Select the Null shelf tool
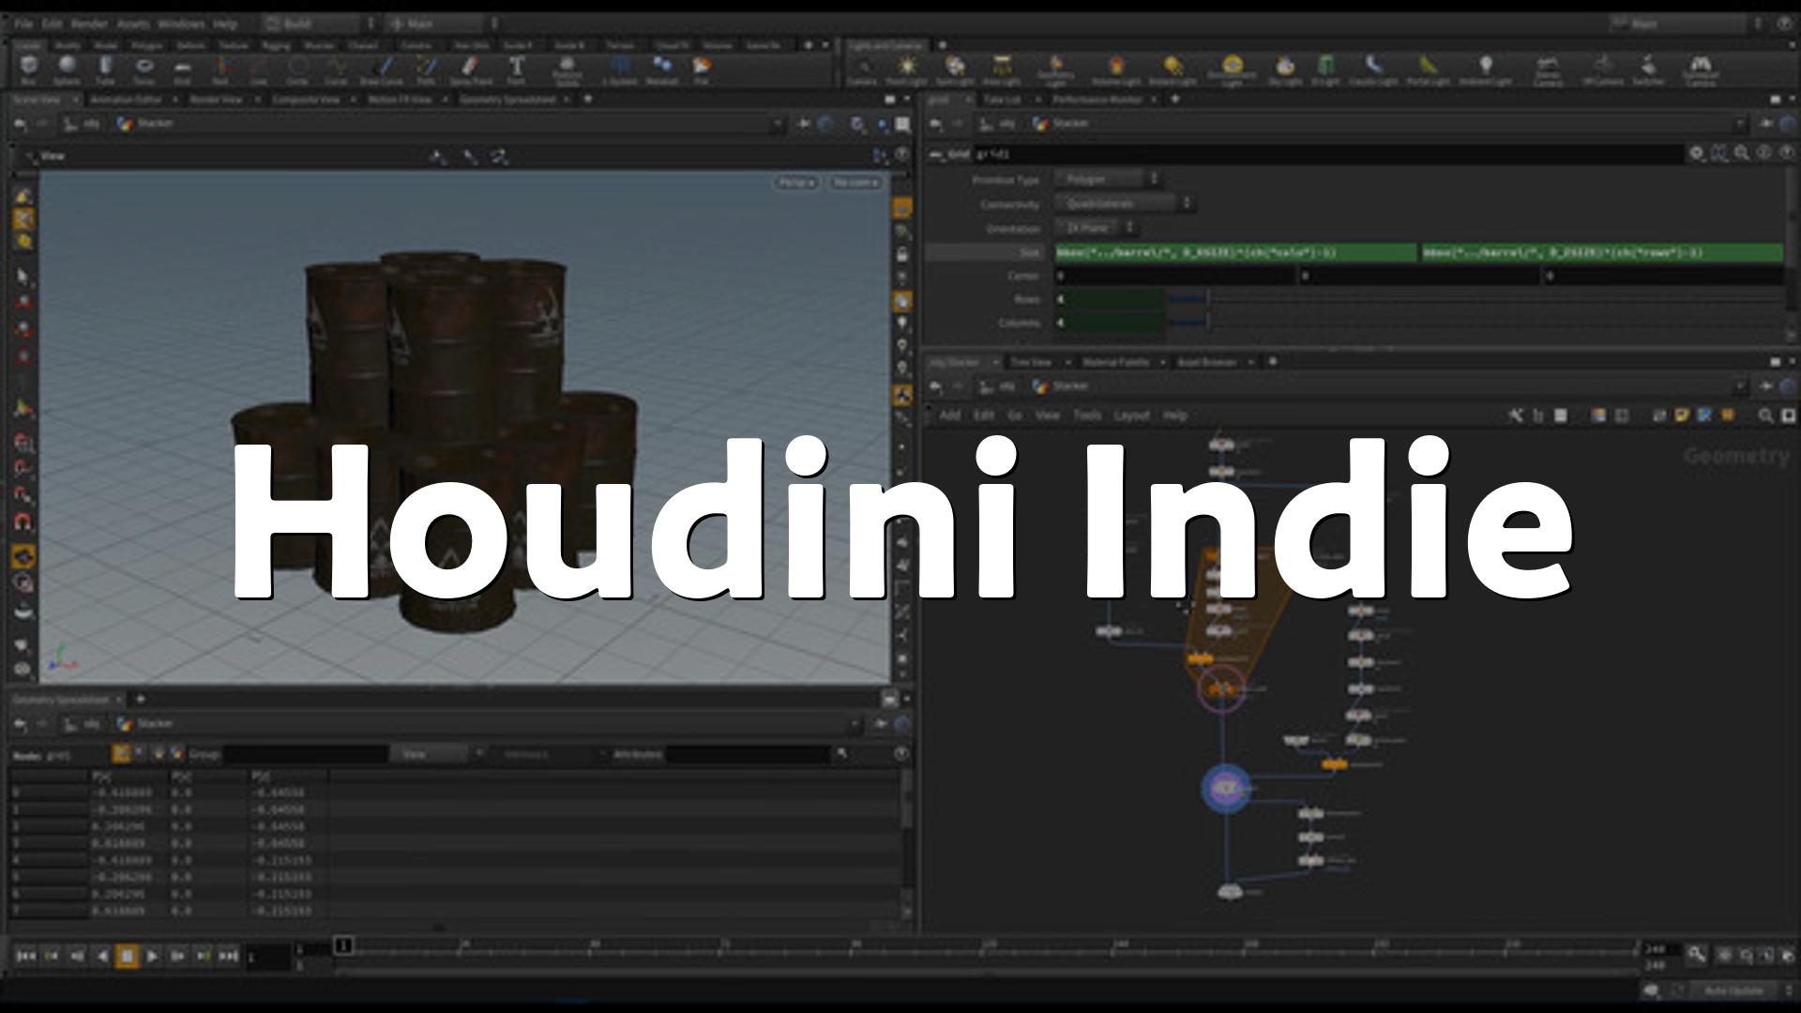This screenshot has height=1013, width=1801. (x=220, y=69)
